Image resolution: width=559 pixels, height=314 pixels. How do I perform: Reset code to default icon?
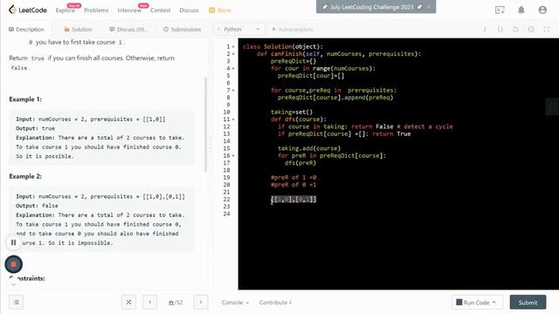[515, 29]
